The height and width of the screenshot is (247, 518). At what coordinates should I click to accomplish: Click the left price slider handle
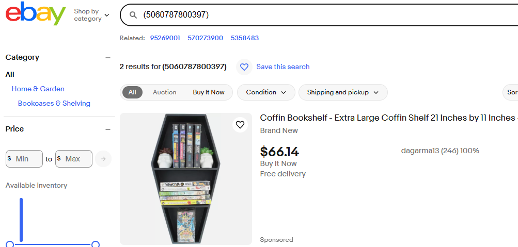click(x=10, y=244)
